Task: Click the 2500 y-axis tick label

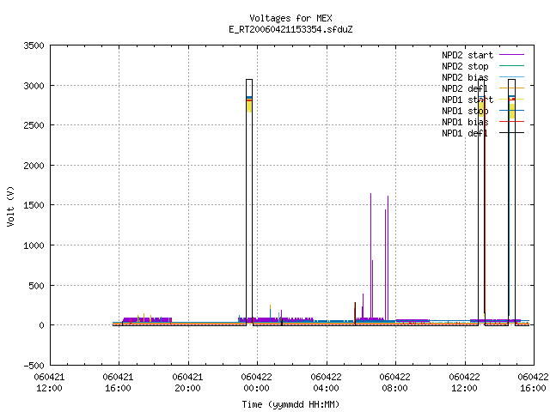Action: pos(34,125)
